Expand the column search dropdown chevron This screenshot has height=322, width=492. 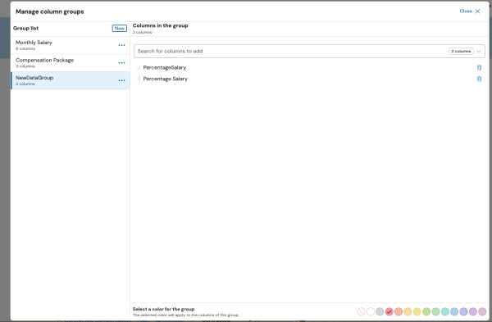tap(479, 52)
